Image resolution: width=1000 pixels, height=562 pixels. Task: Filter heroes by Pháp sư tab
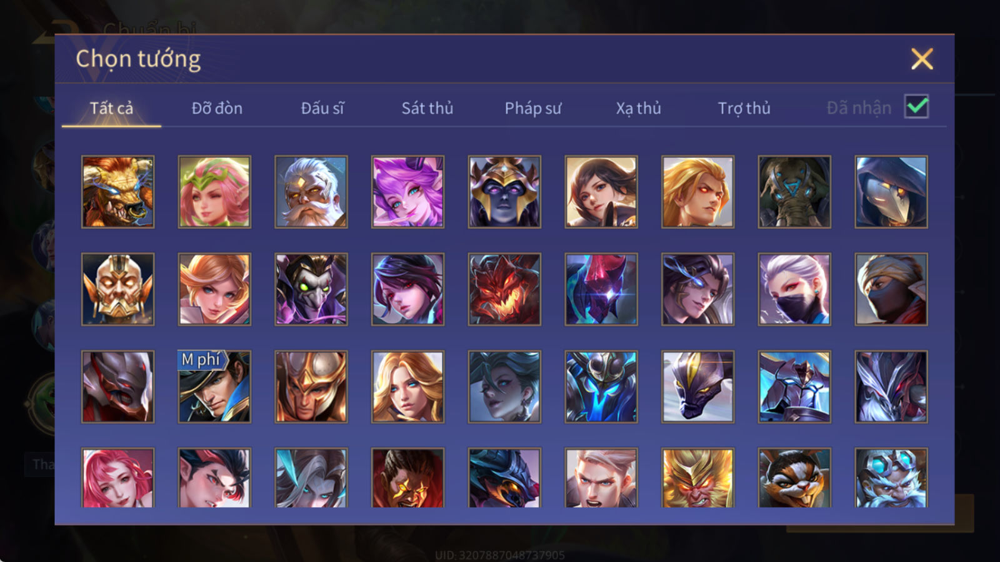(x=532, y=108)
